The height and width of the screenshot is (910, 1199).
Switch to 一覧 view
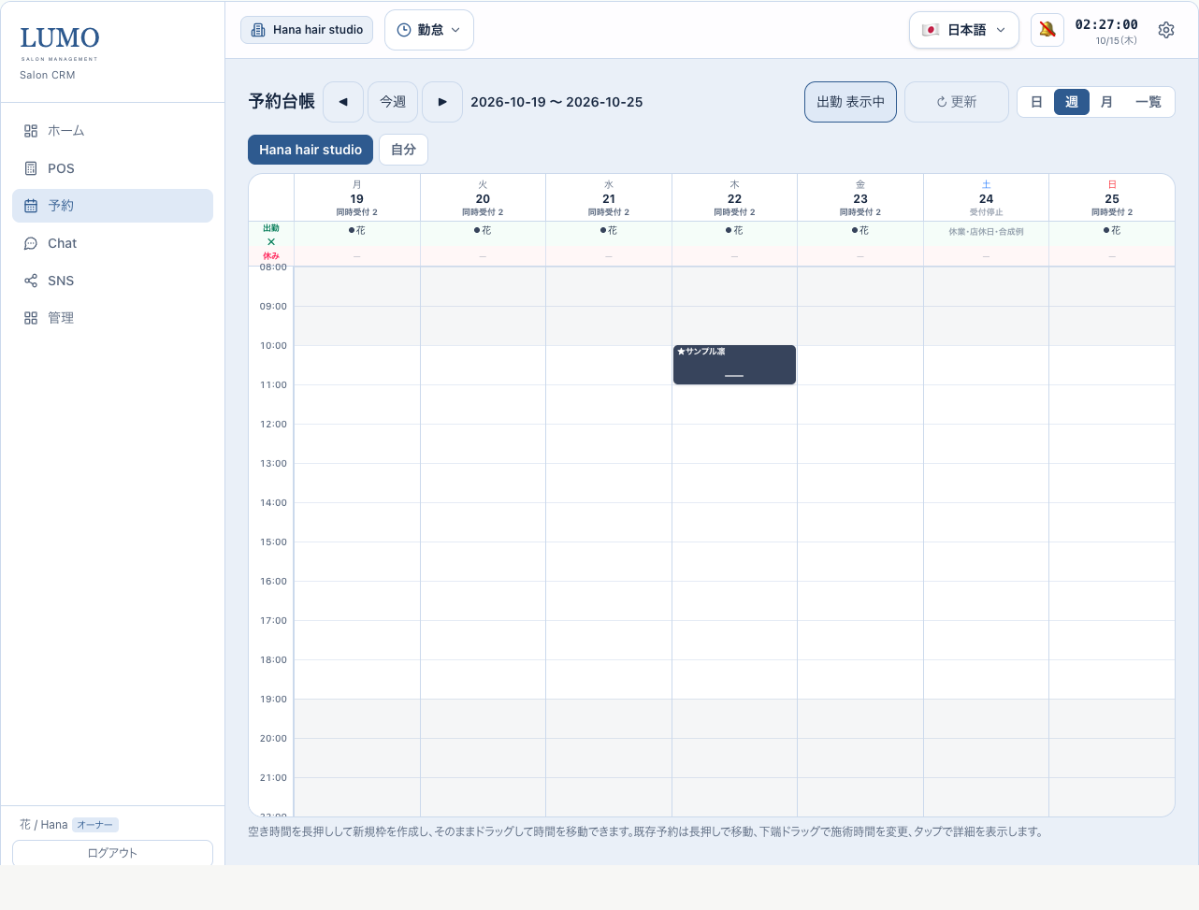click(1148, 102)
